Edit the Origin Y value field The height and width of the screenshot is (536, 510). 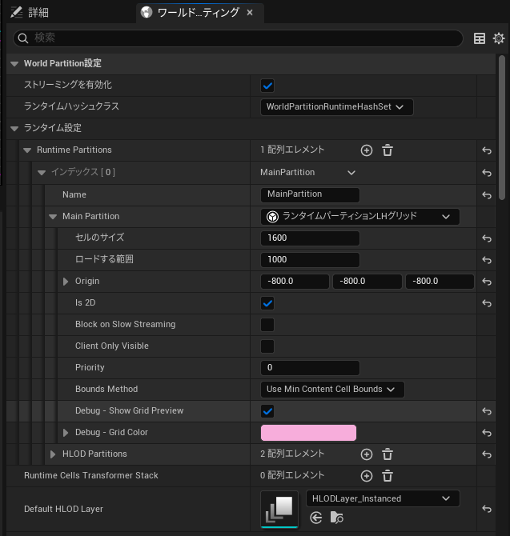coord(367,282)
